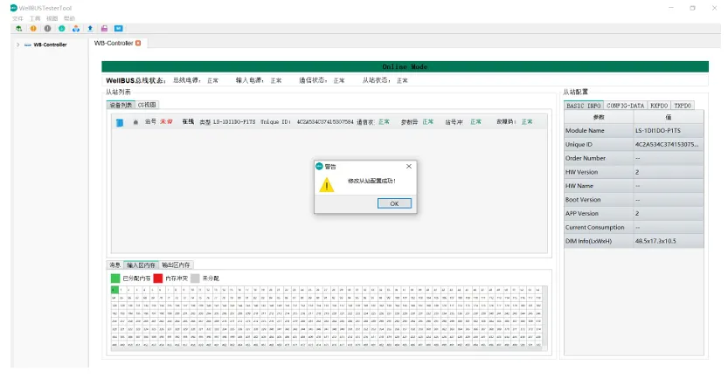
Task: Click the LS-1DI1DO-P1TS value in Module Name row
Action: [657, 131]
